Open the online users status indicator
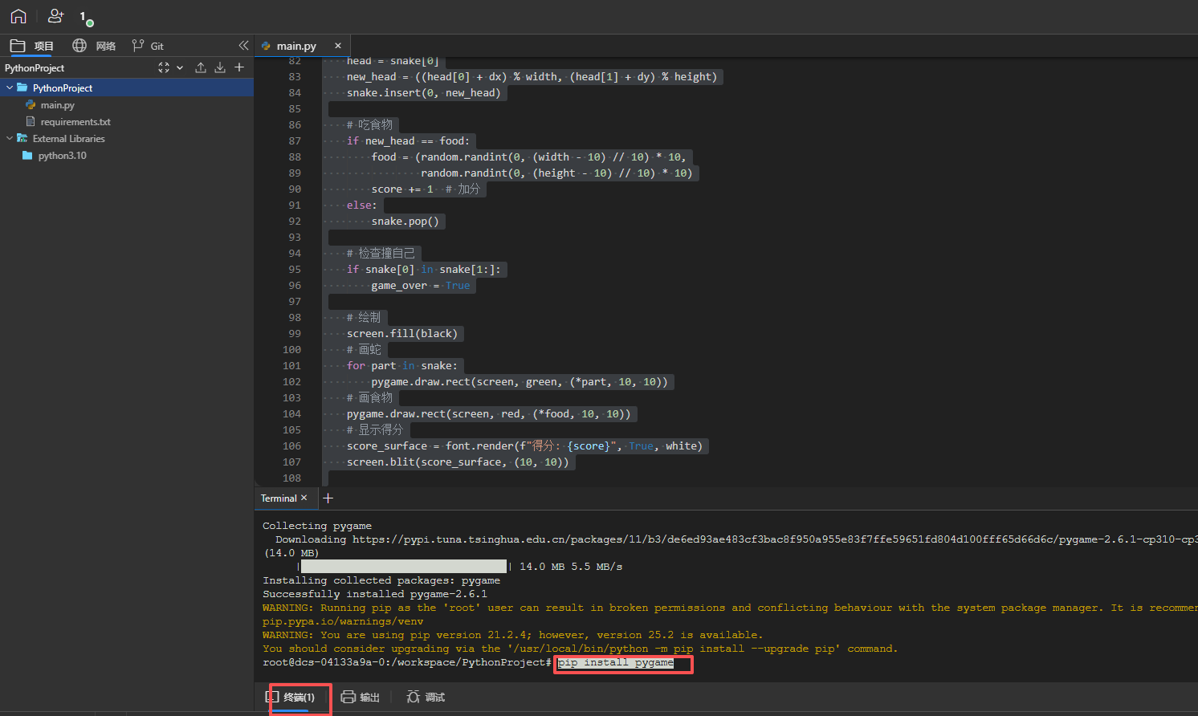 (85, 18)
